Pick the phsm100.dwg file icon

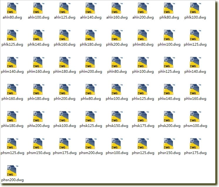coord(195,117)
